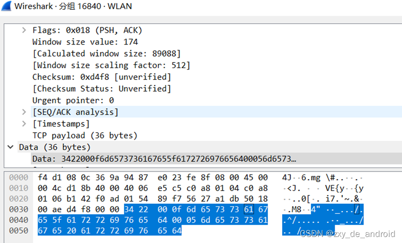Click first byte 'f4' on row 0000
Viewport: 402px width, 243px height.
point(43,177)
